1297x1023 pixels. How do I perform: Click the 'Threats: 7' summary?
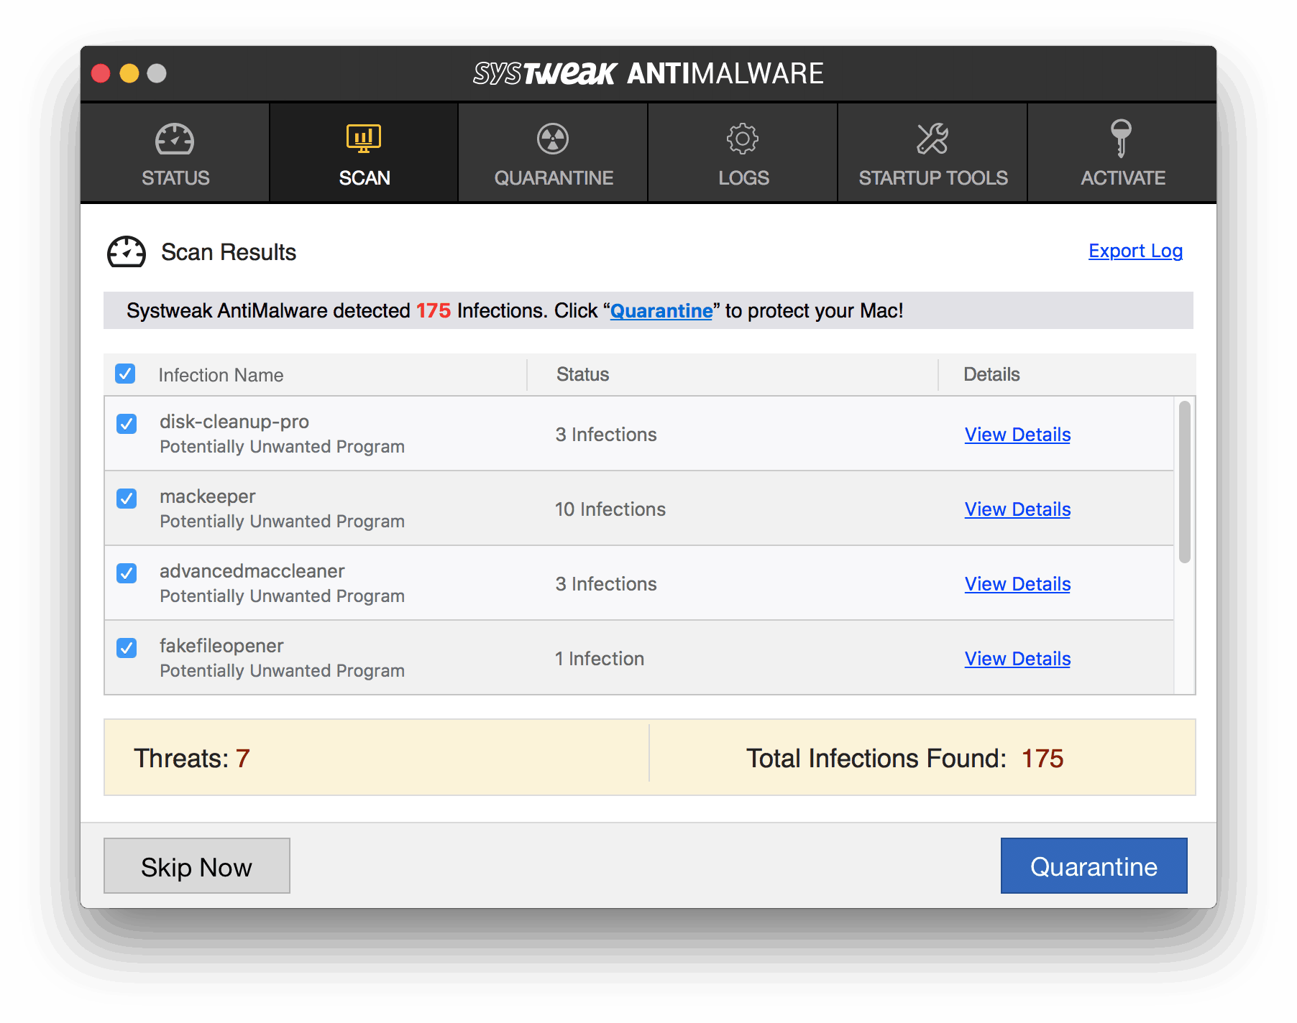(x=192, y=759)
